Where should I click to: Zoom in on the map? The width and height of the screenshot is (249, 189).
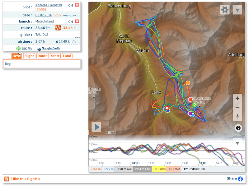click(237, 98)
